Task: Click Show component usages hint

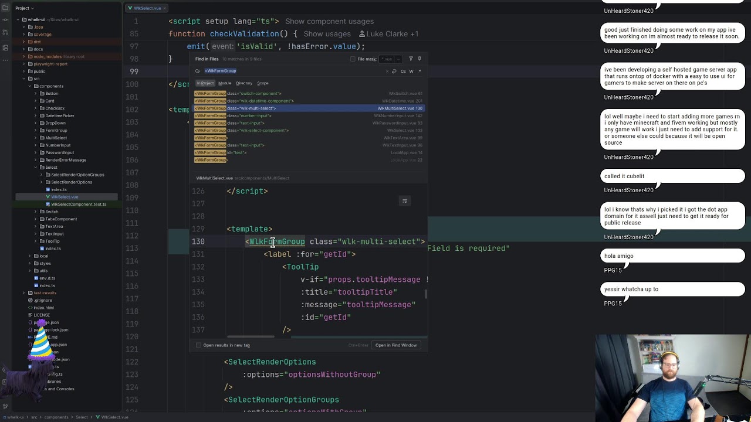Action: 329,22
